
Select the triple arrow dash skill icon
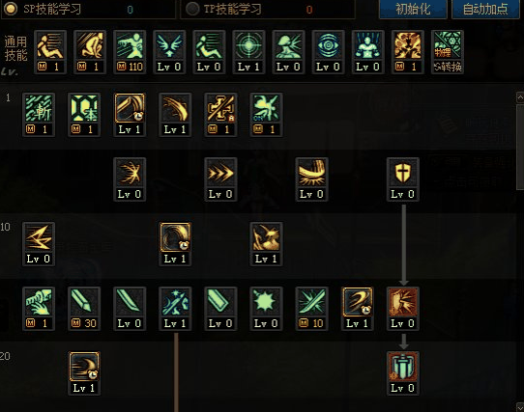tap(220, 179)
